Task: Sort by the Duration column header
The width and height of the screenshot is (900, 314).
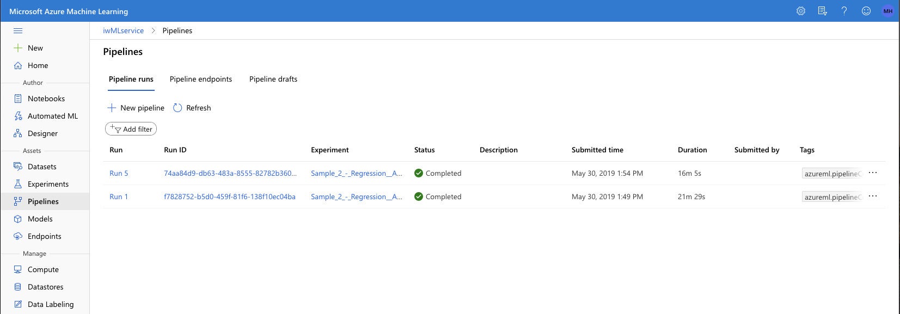Action: [x=693, y=150]
